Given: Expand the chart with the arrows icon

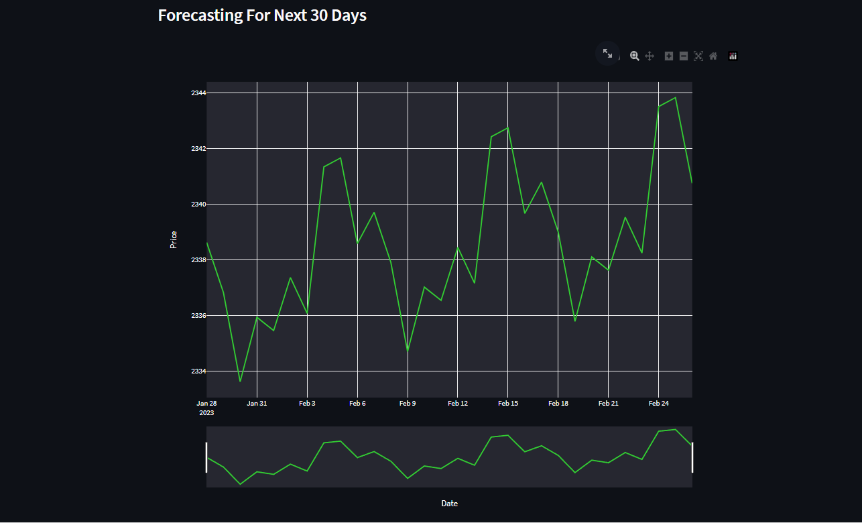Looking at the screenshot, I should (608, 54).
